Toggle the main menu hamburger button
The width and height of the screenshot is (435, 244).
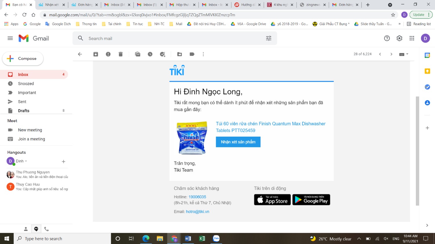coord(10,38)
